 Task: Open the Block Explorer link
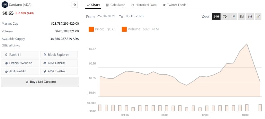pos(59,55)
